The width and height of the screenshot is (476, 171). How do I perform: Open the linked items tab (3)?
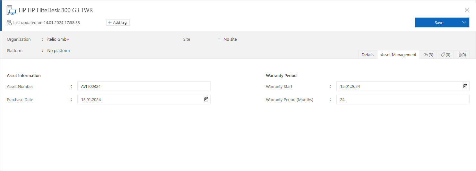point(428,55)
